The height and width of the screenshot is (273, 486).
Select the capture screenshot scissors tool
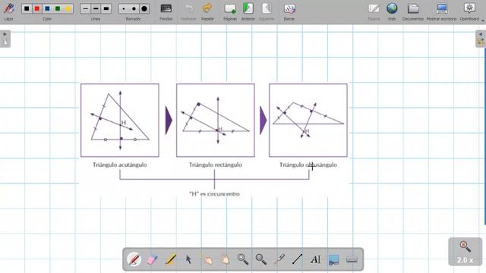[x=334, y=259]
